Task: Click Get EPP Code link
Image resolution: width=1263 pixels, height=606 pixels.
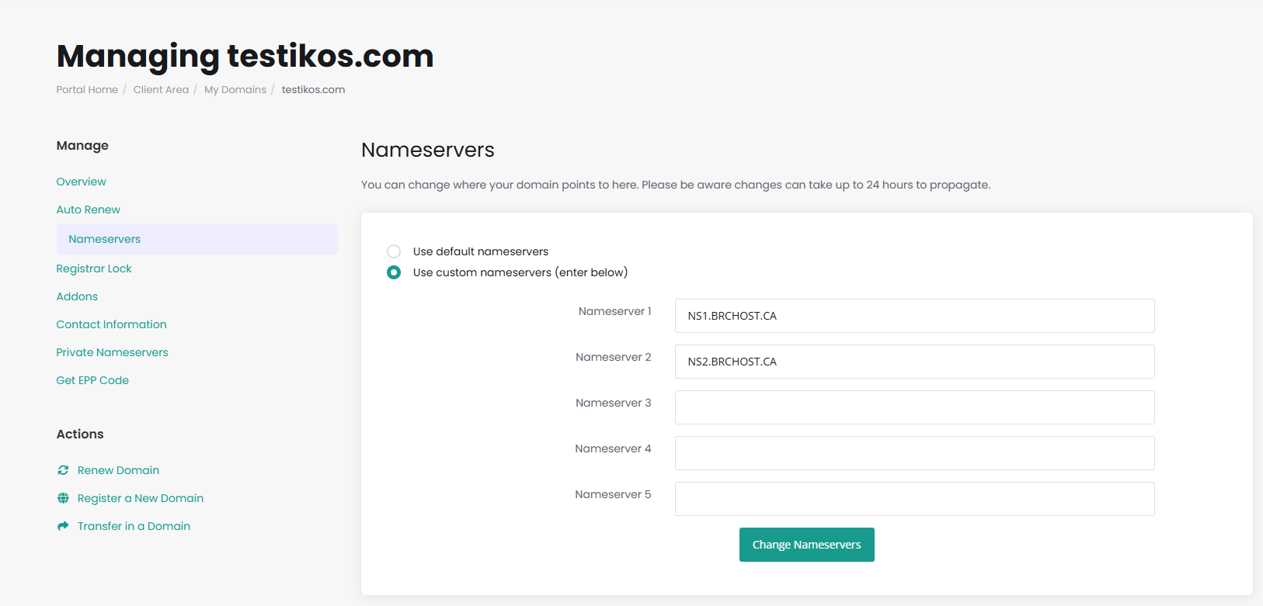Action: point(92,380)
